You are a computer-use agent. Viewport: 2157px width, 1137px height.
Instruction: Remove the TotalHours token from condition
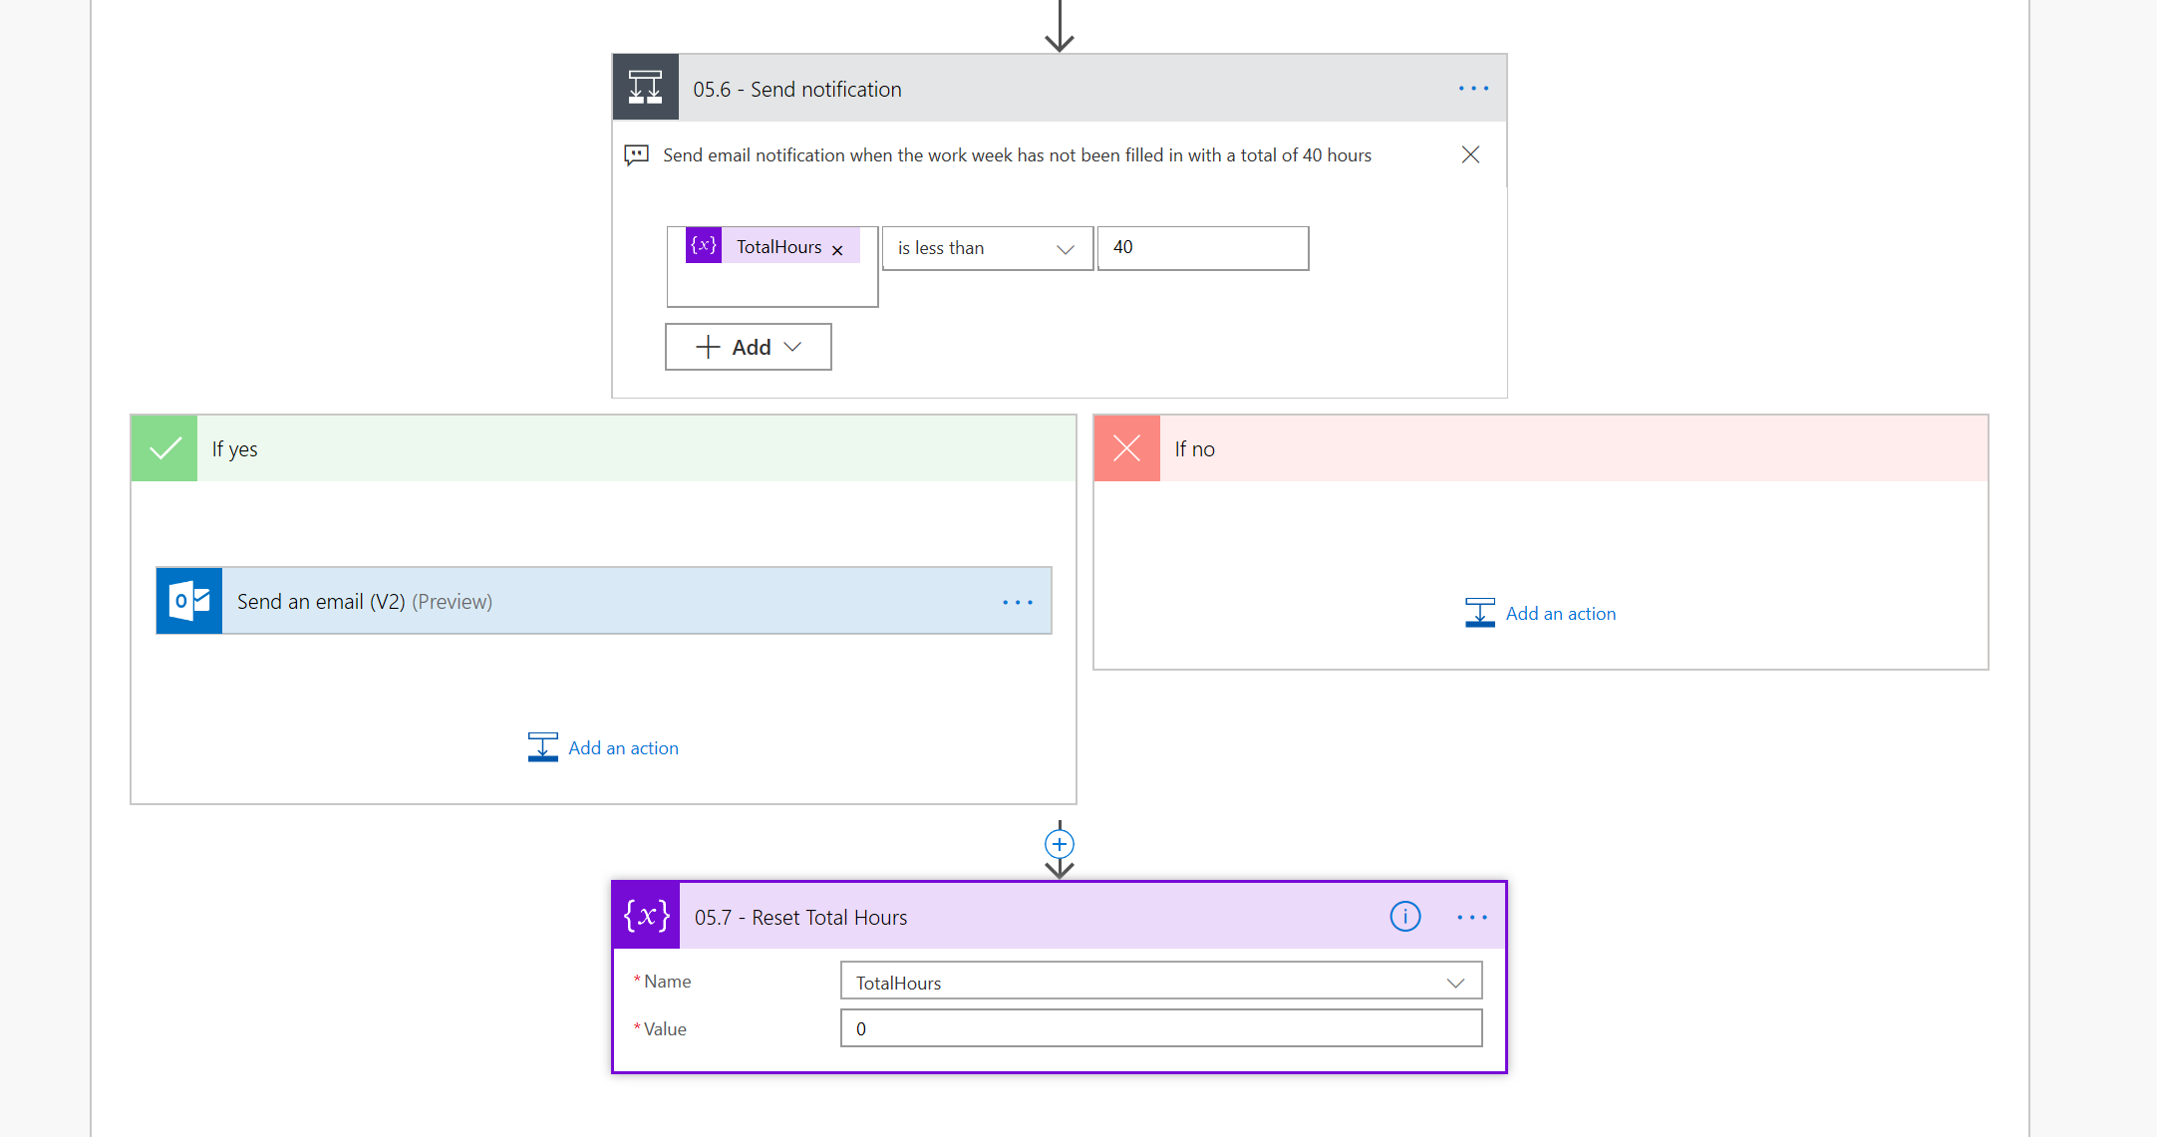[x=837, y=250]
